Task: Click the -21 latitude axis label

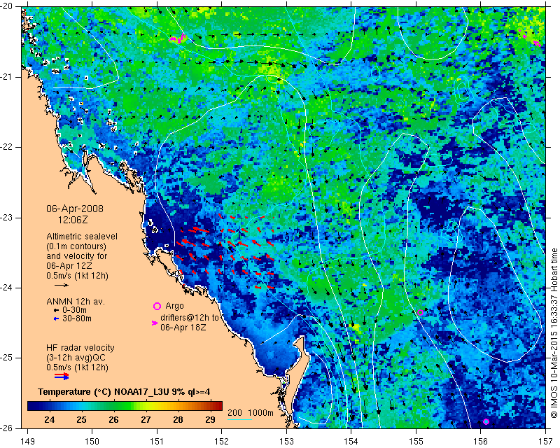Action: pos(6,77)
